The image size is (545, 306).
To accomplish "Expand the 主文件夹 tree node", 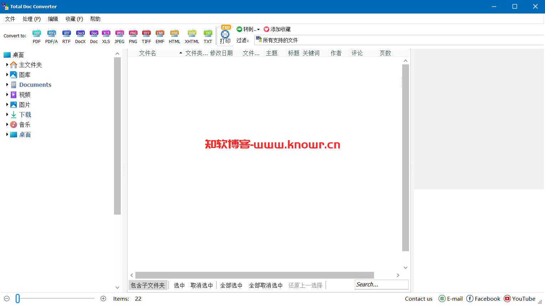I will click(x=7, y=65).
